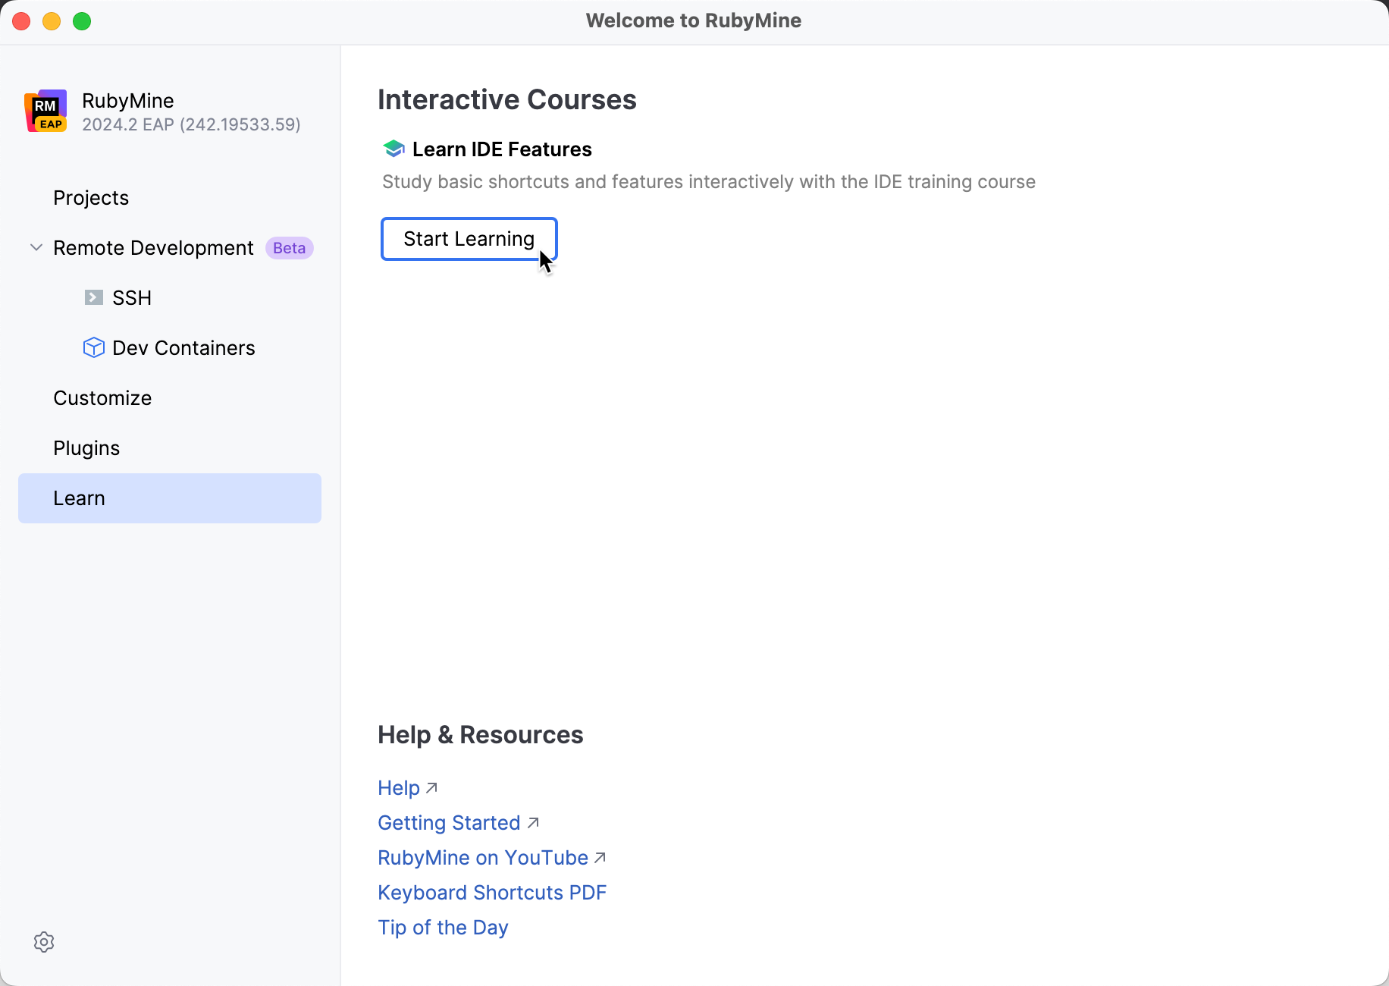Click the graduation cap Learn icon
This screenshot has height=986, width=1389.
[393, 149]
